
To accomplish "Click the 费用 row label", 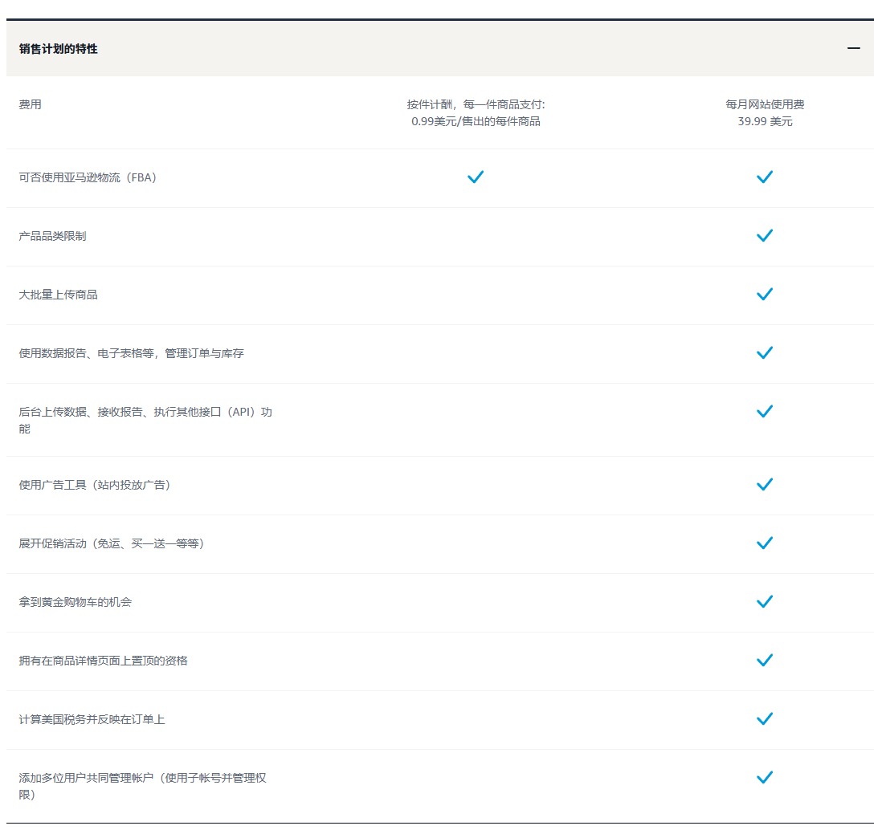I will pos(31,104).
